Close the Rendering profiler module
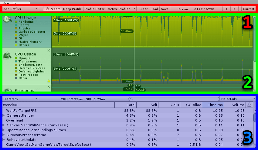 49,87
